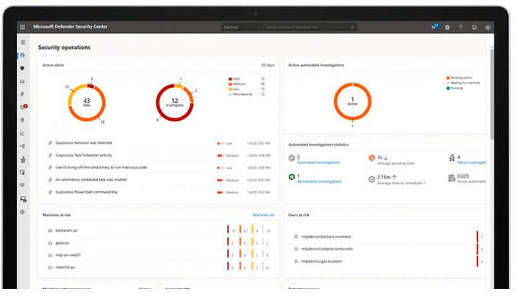Viewport: 515px width, 298px height.
Task: Open Incidents shield icon in sidebar
Action: tap(23, 68)
